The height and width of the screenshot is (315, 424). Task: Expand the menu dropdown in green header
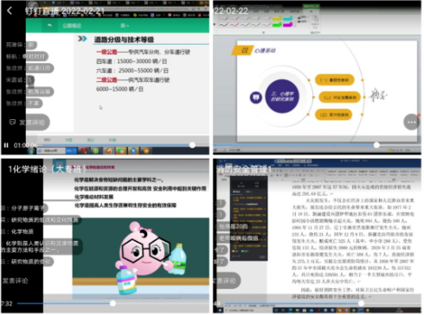tap(125, 26)
